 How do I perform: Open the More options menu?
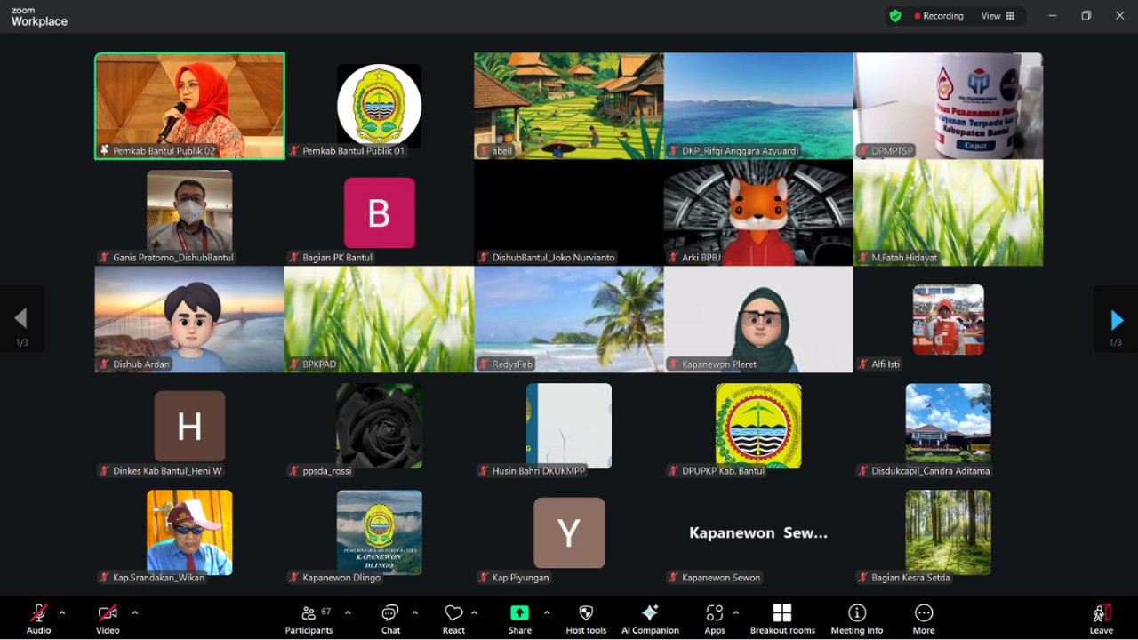(924, 618)
